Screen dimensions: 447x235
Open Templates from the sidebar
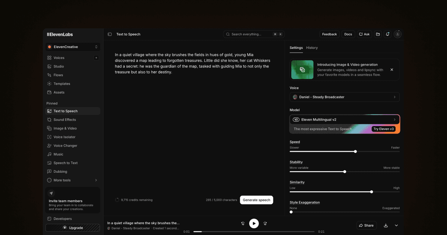(73, 84)
